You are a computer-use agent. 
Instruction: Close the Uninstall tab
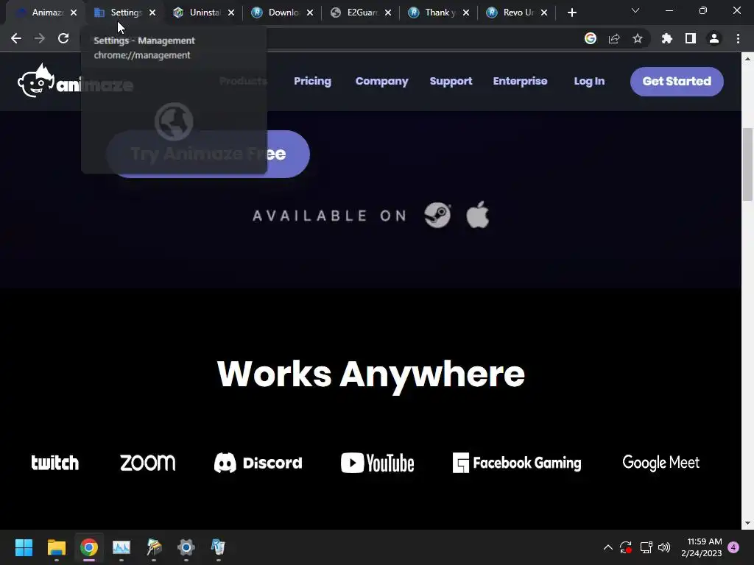(x=231, y=13)
